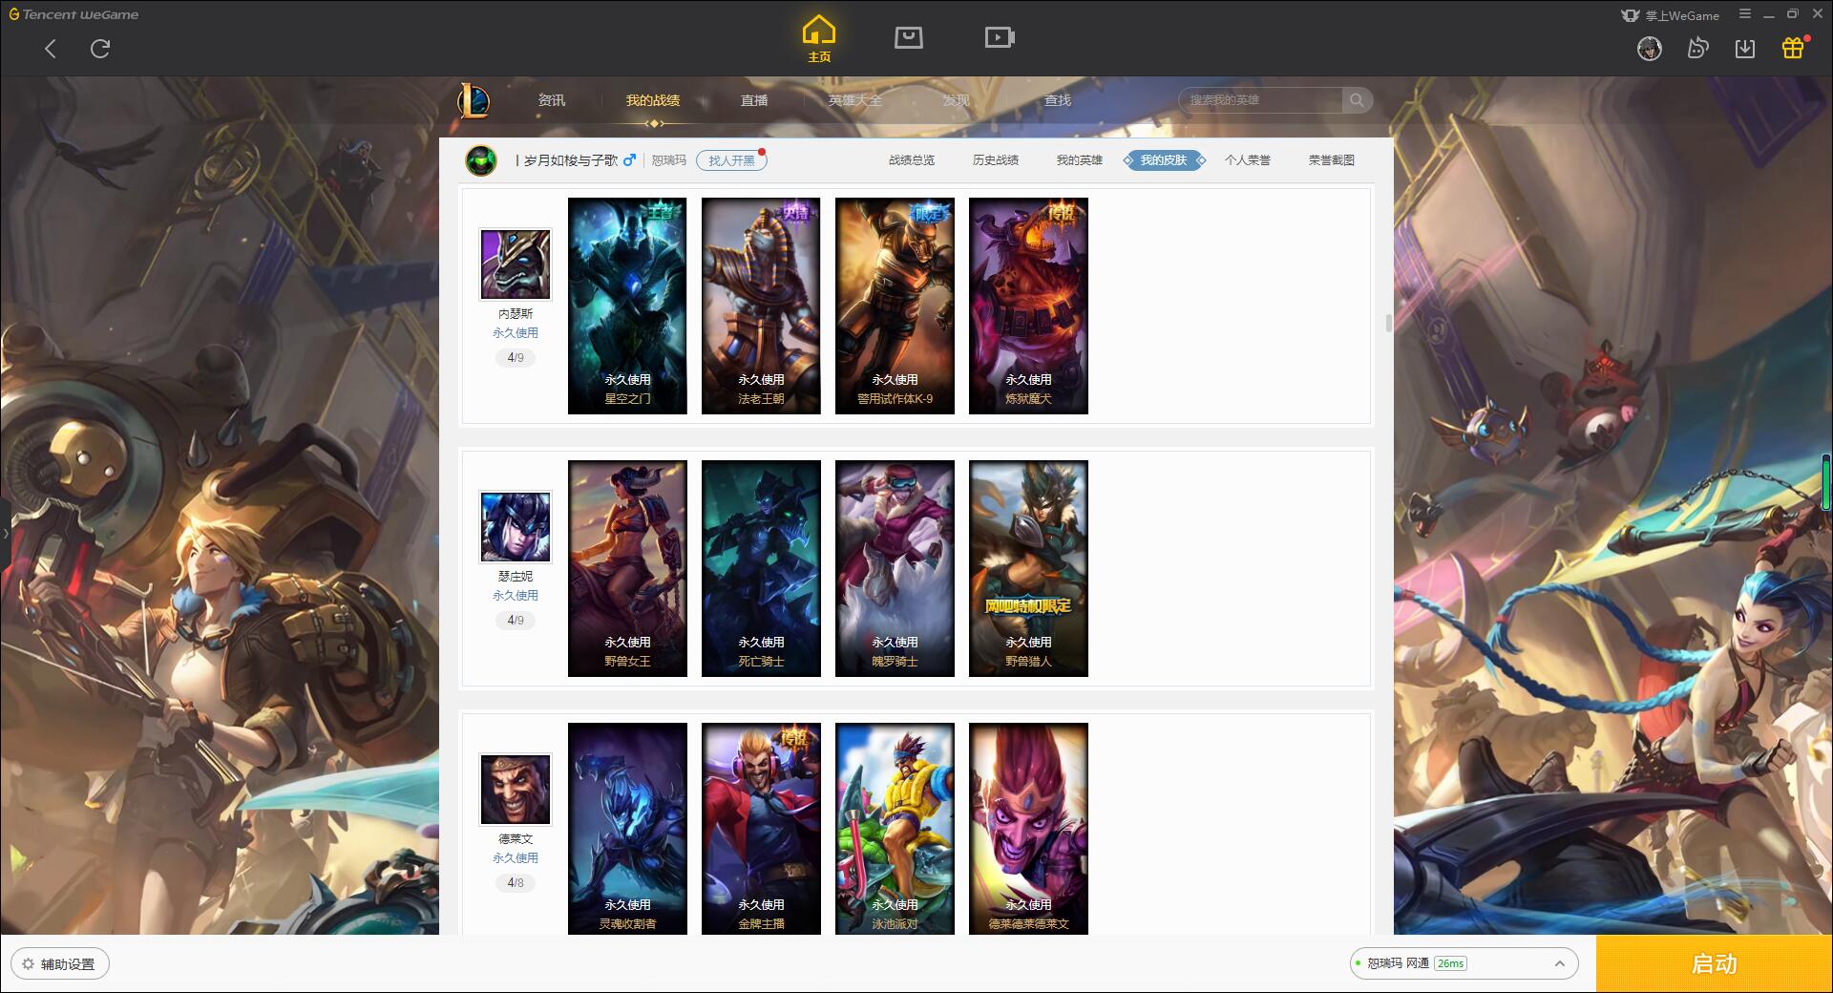Open the 警用试作体K-9 skin card

pyautogui.click(x=895, y=306)
